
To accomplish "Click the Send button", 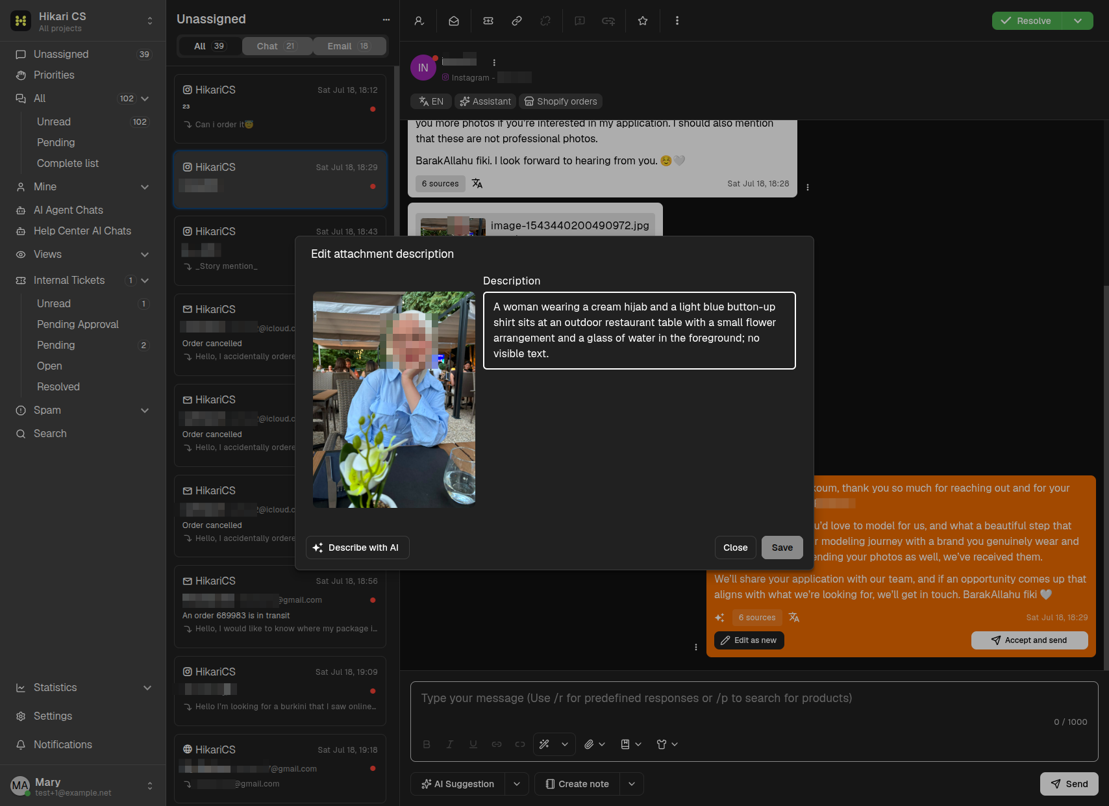I will click(x=1069, y=784).
